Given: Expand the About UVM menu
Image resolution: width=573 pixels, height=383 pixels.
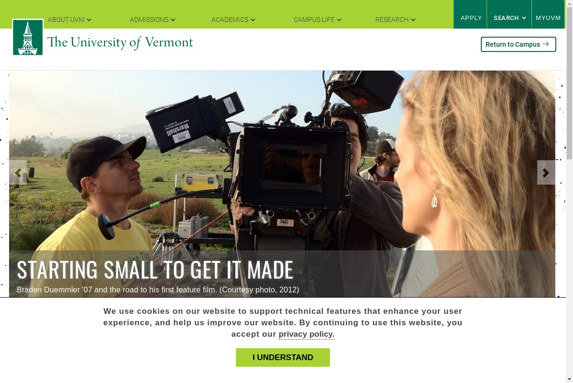Looking at the screenshot, I should (x=69, y=20).
